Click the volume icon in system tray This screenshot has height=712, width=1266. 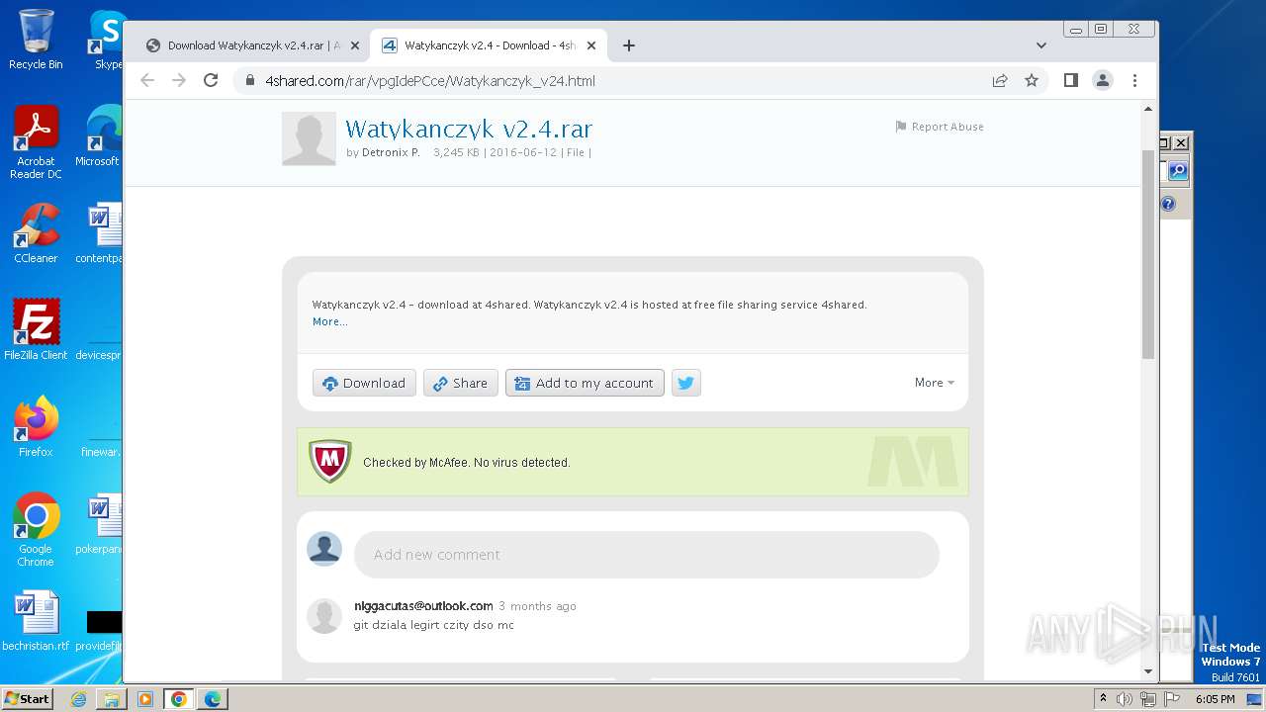[x=1125, y=699]
